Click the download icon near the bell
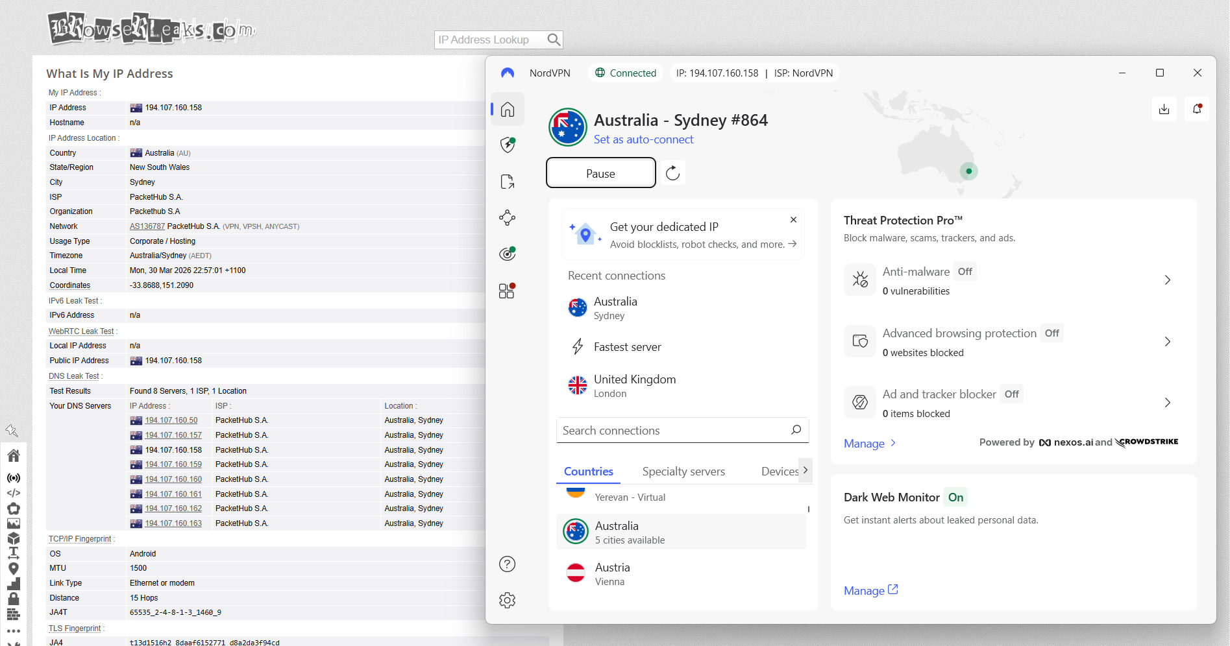The height and width of the screenshot is (646, 1230). pyautogui.click(x=1164, y=109)
